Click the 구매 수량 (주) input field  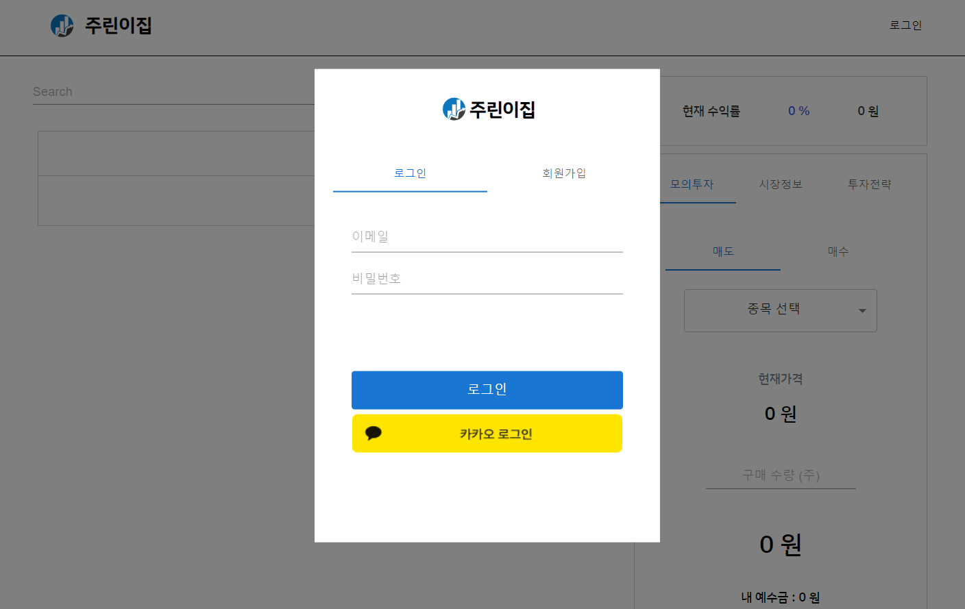[x=780, y=475]
